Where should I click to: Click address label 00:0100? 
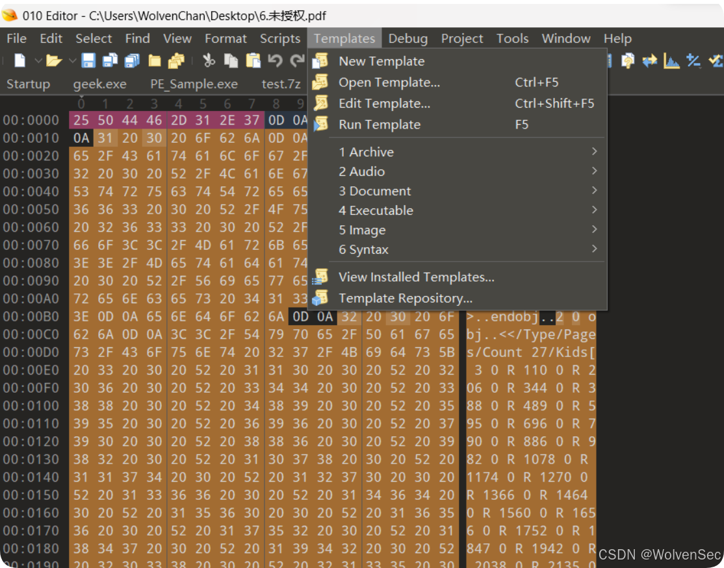click(x=31, y=406)
